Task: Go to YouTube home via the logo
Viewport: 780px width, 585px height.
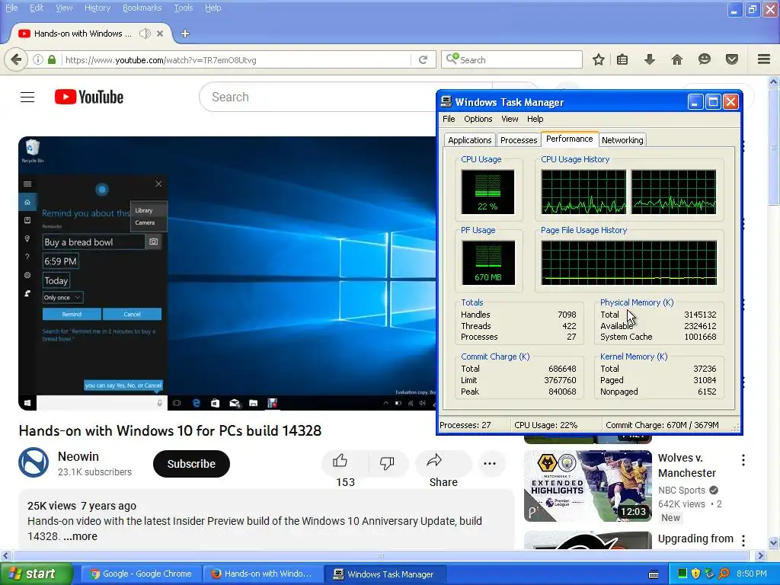Action: [x=89, y=97]
